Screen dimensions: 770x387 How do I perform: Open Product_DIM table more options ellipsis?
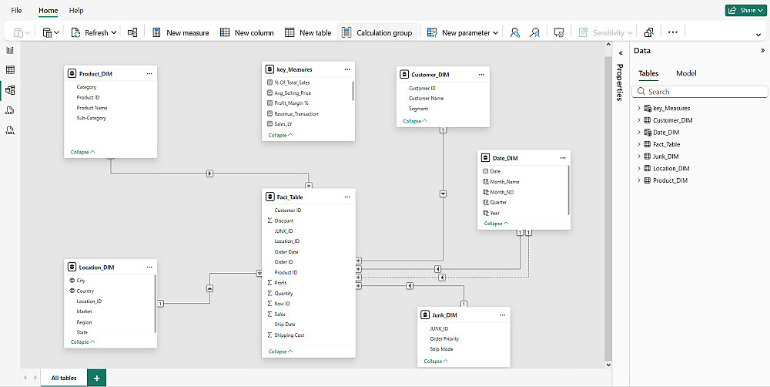coord(149,74)
